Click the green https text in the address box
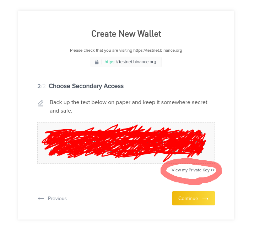Viewport: 260px width, 233px height. [109, 62]
